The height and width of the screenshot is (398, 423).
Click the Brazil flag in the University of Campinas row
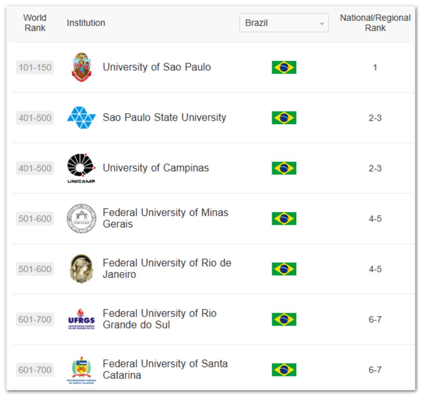coord(284,168)
